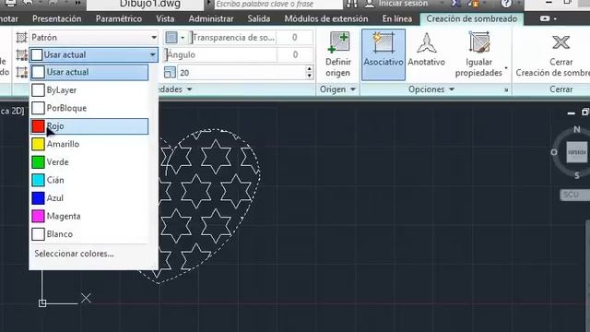Image resolution: width=590 pixels, height=332 pixels.
Task: Click the viewport minimize icon
Action: 572,113
